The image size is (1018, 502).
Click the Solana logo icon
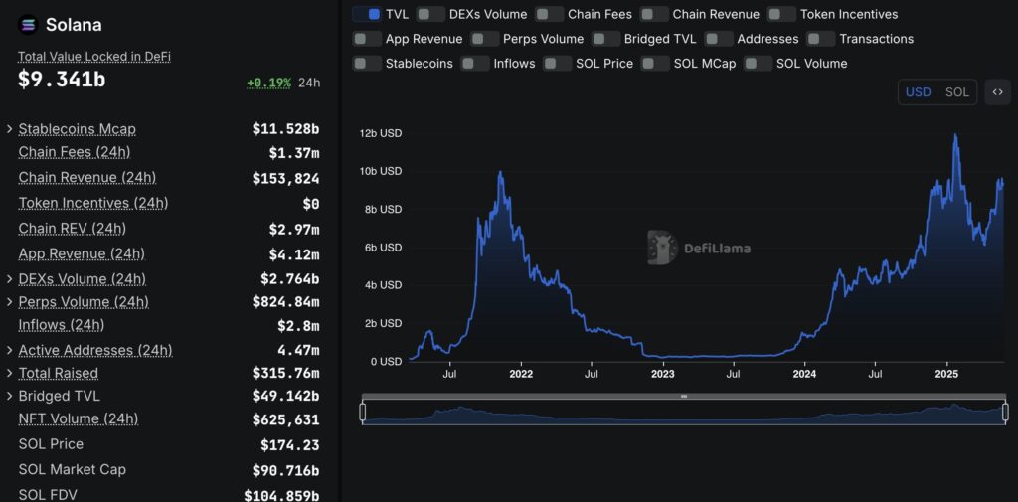tap(28, 25)
